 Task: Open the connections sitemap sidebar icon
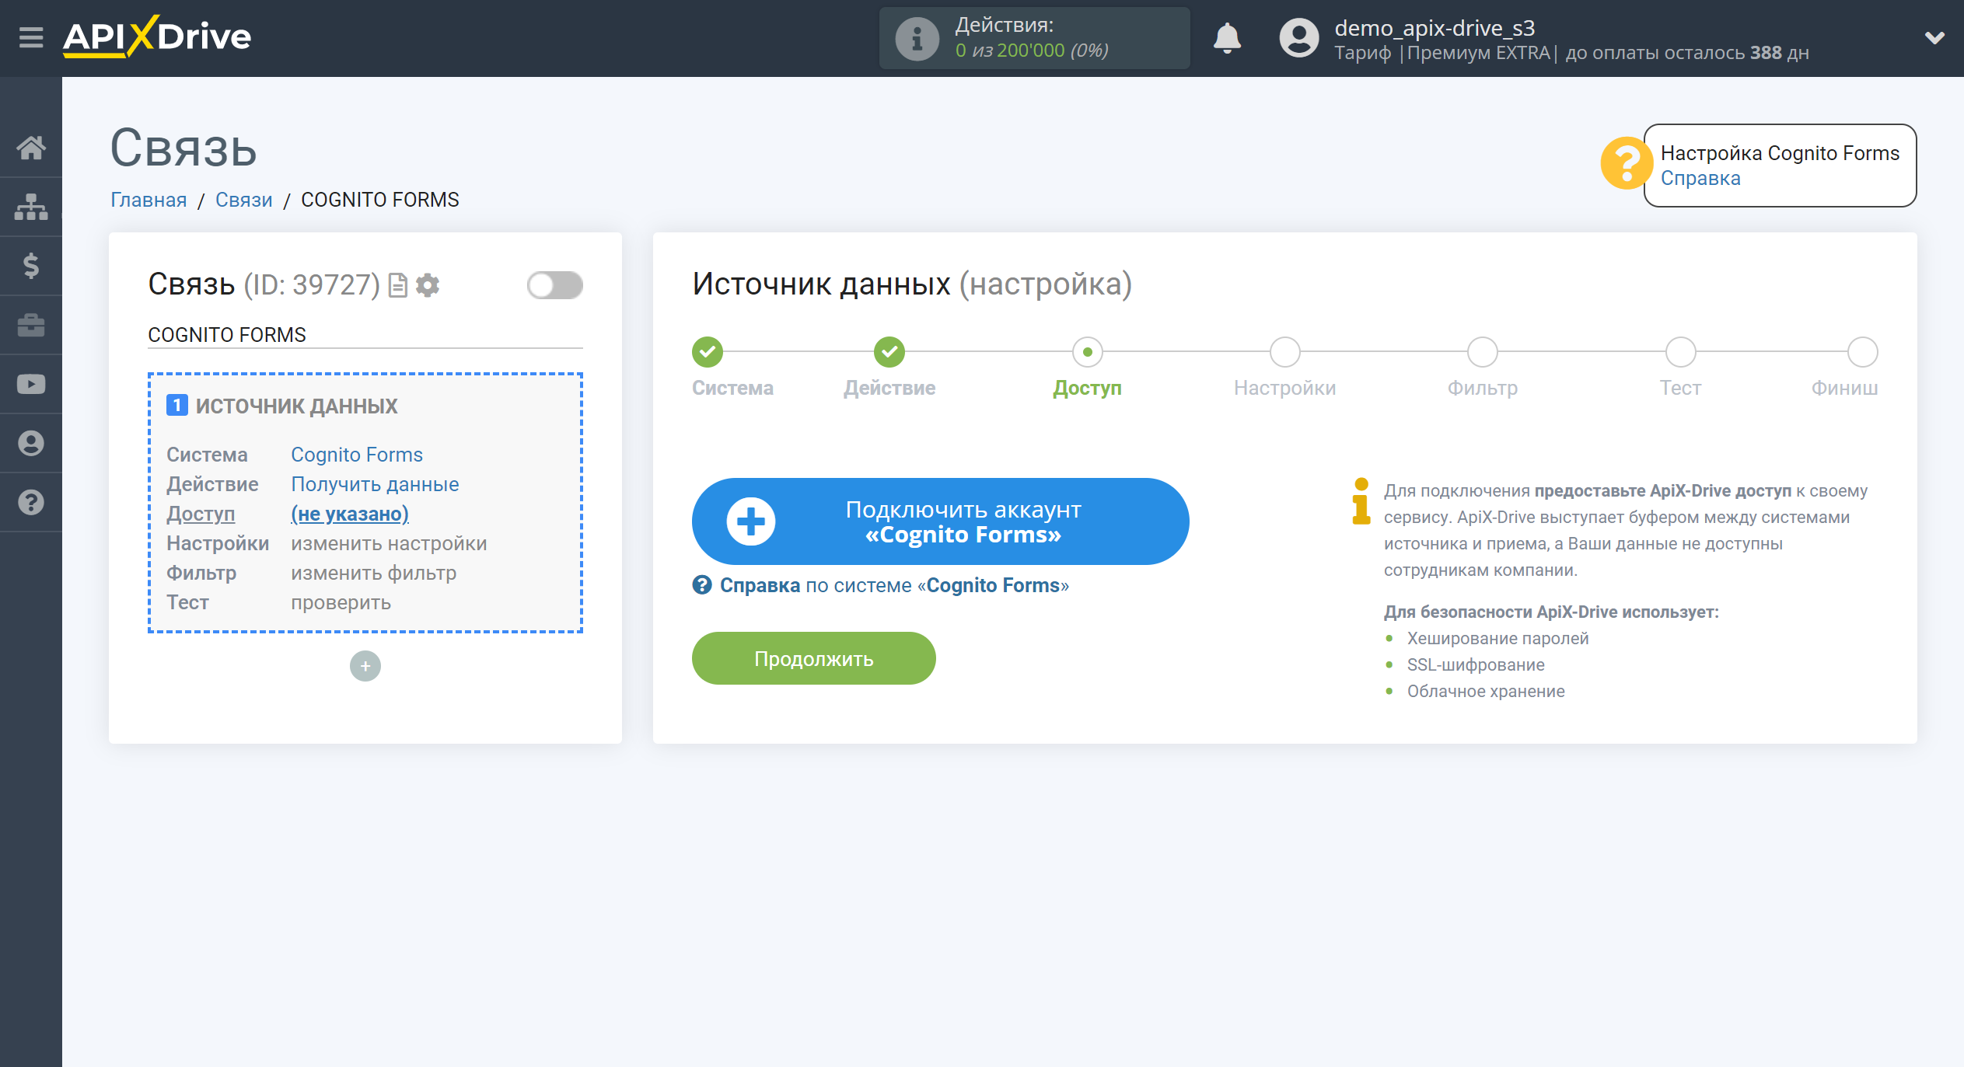point(31,206)
